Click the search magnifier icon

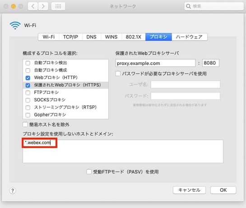click(x=188, y=6)
